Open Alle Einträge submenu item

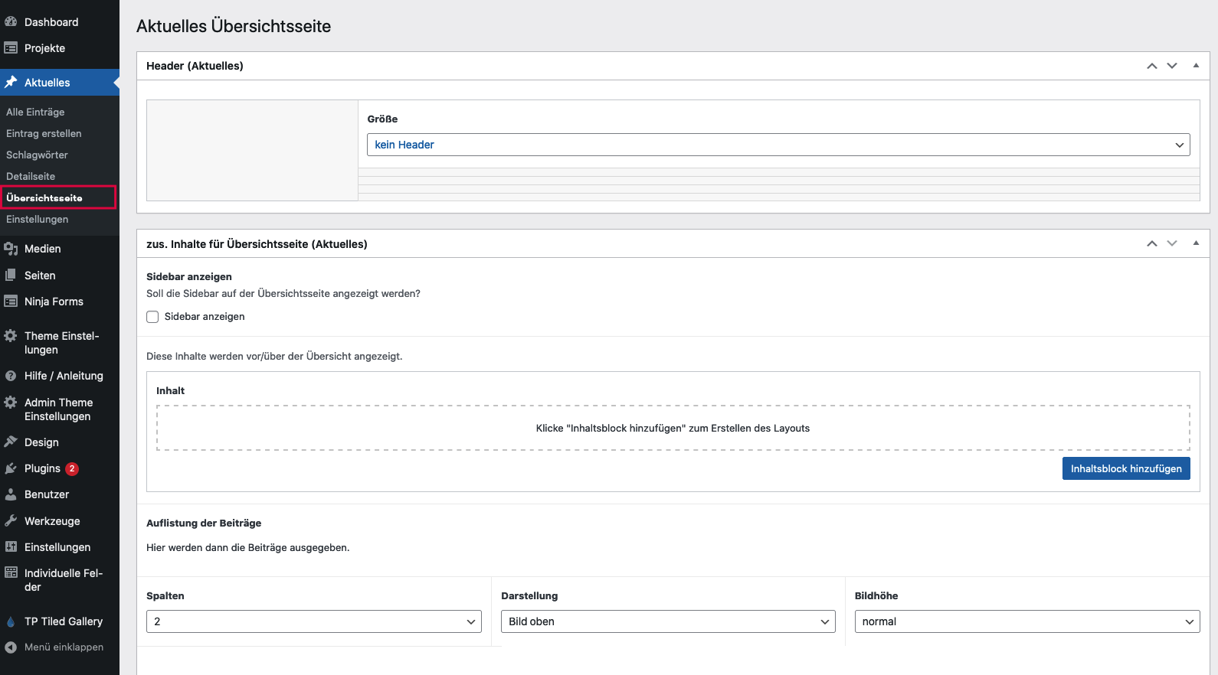[x=35, y=112]
